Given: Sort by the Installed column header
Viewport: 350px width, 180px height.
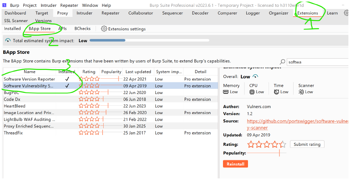Looking at the screenshot, I should 67,72.
